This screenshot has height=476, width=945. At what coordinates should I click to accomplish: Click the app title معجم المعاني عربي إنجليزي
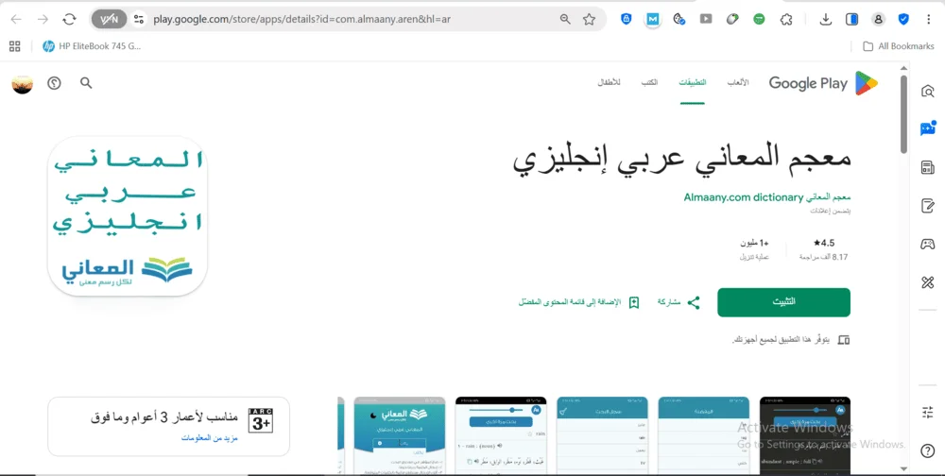click(681, 160)
